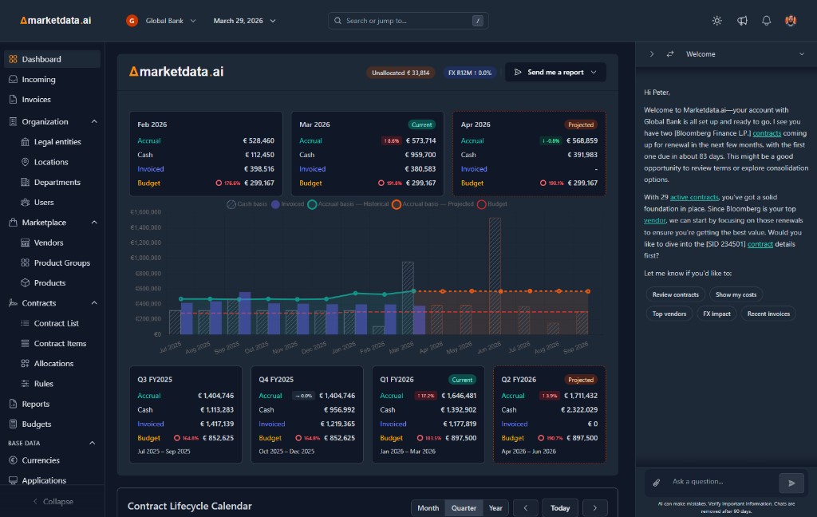Open the Global Bank organization dropdown
Viewport: 817px width, 517px height.
pyautogui.click(x=161, y=21)
